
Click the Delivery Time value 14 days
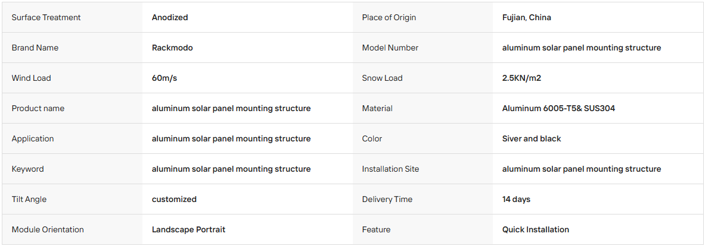coord(516,200)
